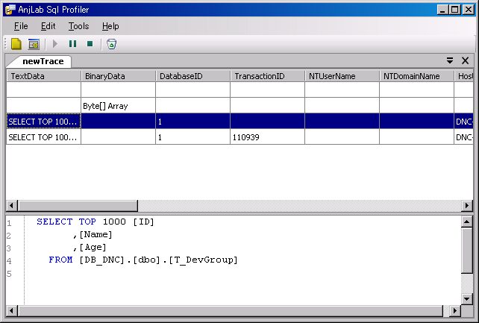Click the BinaryData column header
Viewport: 479px width, 323px height.
119,76
